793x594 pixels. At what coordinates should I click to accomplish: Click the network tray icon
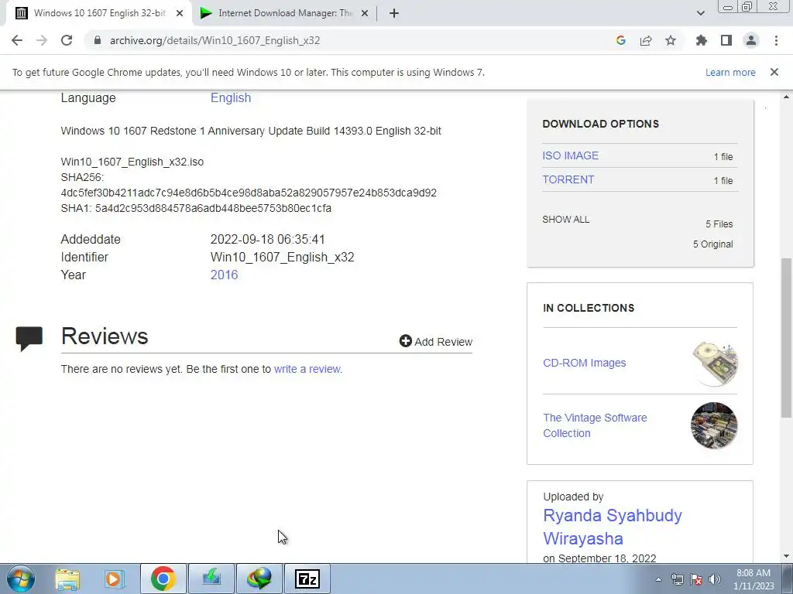(x=677, y=579)
